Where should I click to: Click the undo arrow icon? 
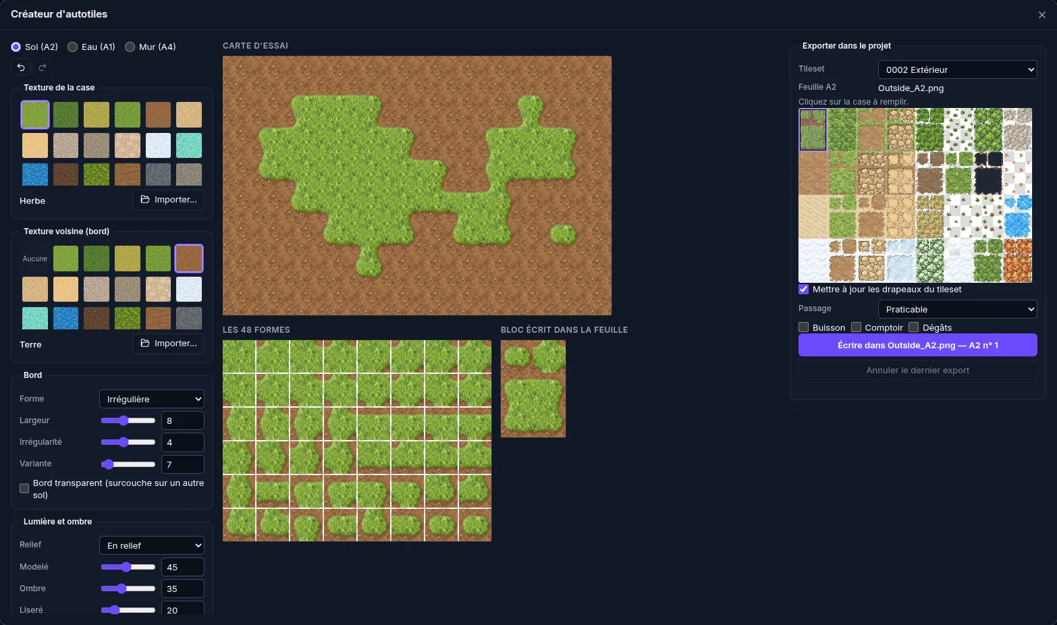coord(21,67)
